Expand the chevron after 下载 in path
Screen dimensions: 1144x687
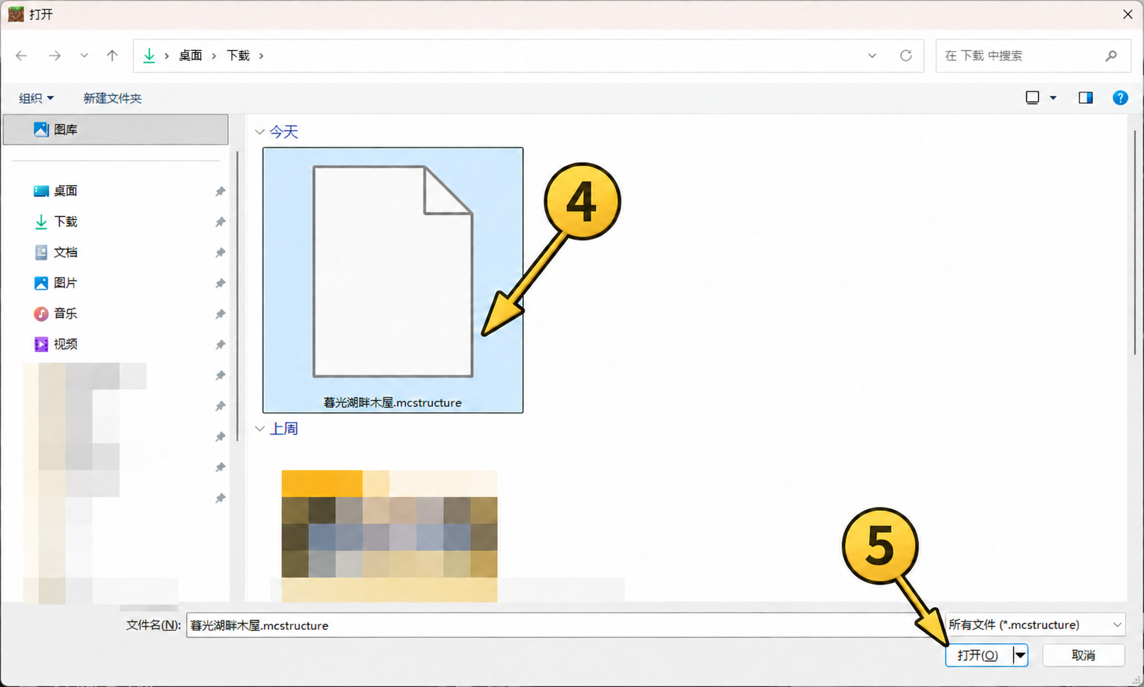(262, 55)
